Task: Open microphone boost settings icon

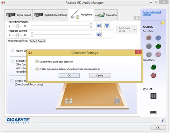Action: pyautogui.click(x=107, y=26)
